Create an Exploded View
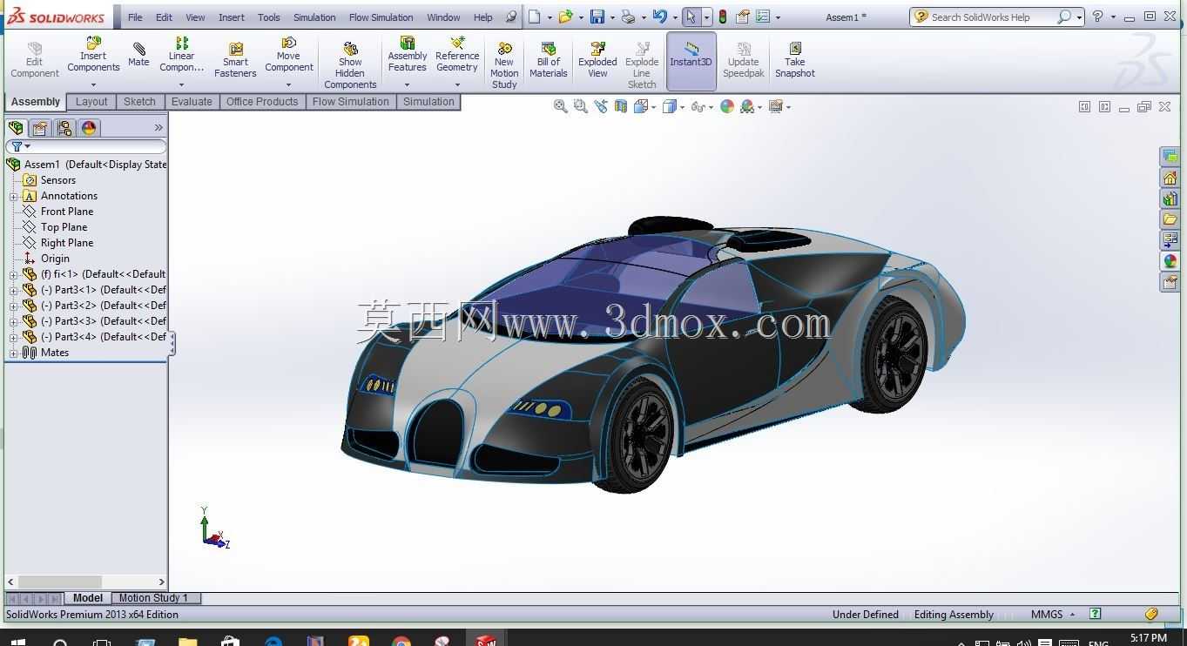 pyautogui.click(x=597, y=59)
